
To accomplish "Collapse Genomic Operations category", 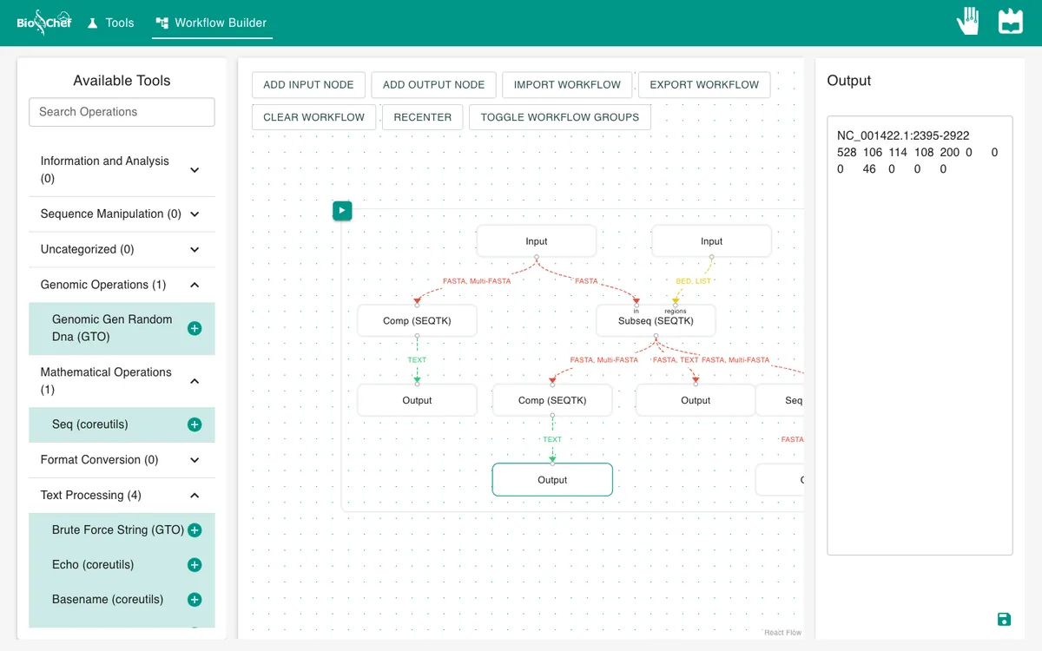I will click(195, 285).
